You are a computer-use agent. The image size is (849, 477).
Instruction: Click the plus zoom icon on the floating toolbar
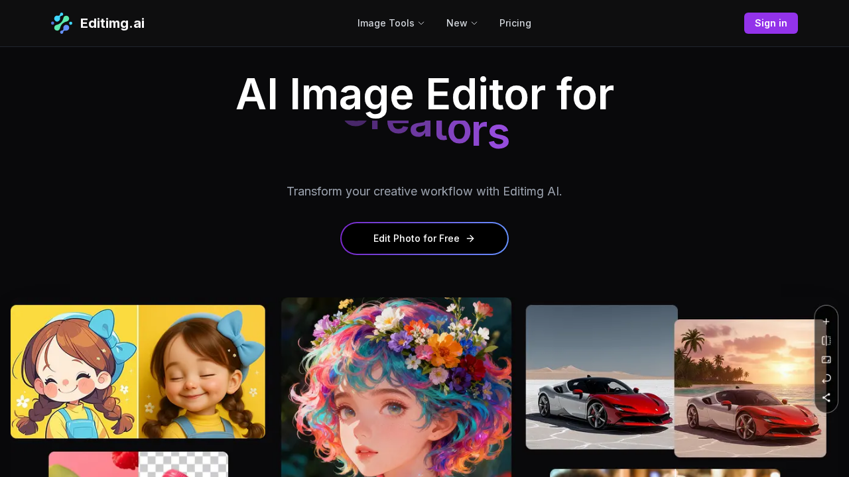[826, 321]
